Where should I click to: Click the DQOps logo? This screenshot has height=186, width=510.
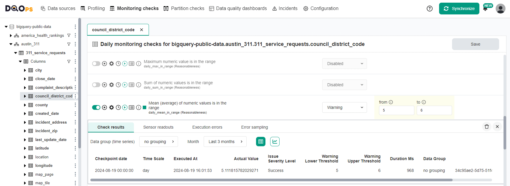19,9
